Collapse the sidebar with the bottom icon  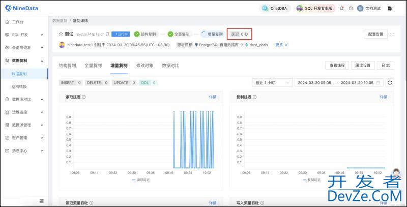click(x=42, y=201)
